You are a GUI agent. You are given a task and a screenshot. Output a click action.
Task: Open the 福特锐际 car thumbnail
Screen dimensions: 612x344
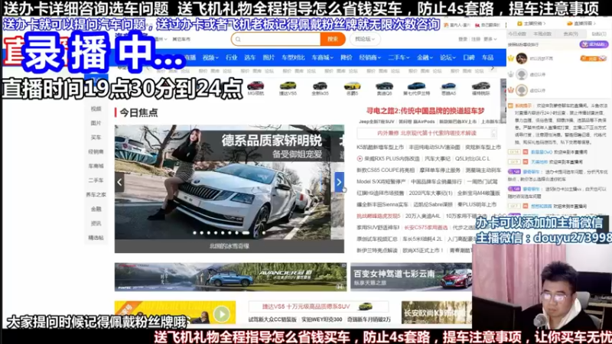click(481, 88)
